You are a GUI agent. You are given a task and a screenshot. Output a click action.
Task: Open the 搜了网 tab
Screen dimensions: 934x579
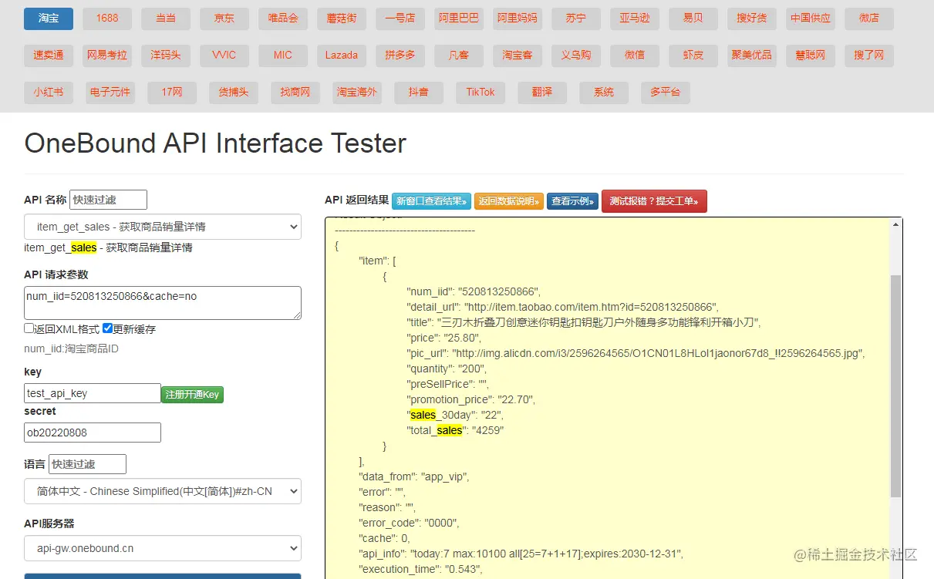pos(869,56)
